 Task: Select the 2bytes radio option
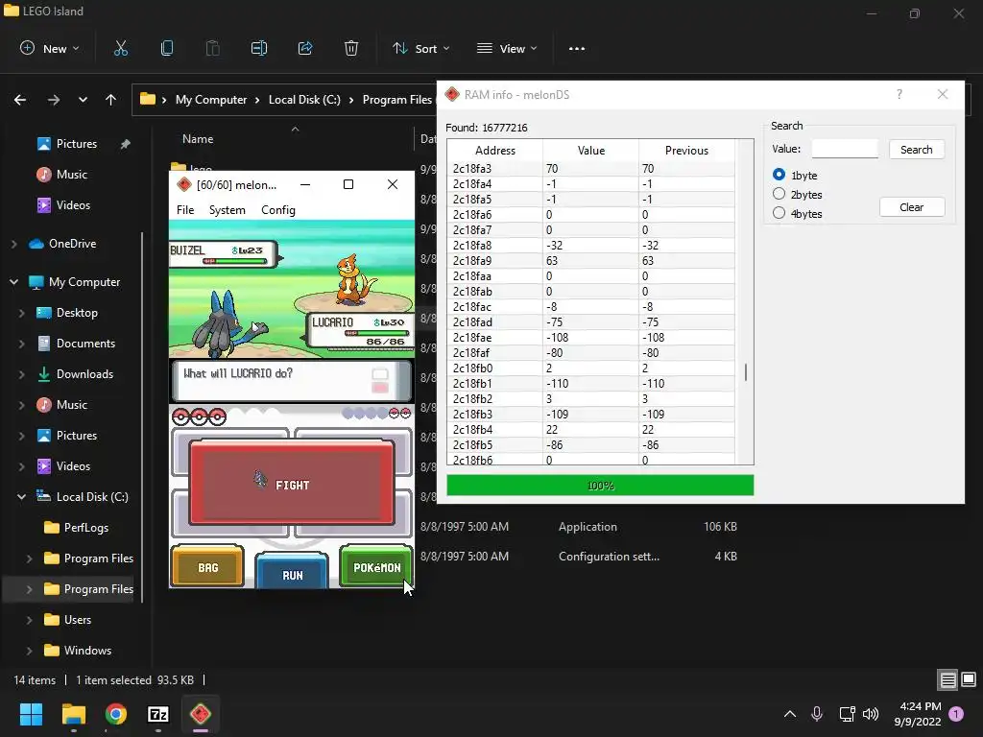click(x=779, y=194)
